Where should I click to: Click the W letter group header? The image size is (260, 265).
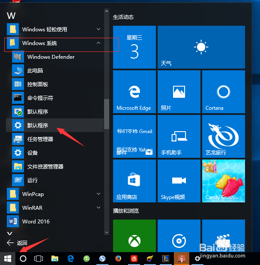(x=11, y=16)
